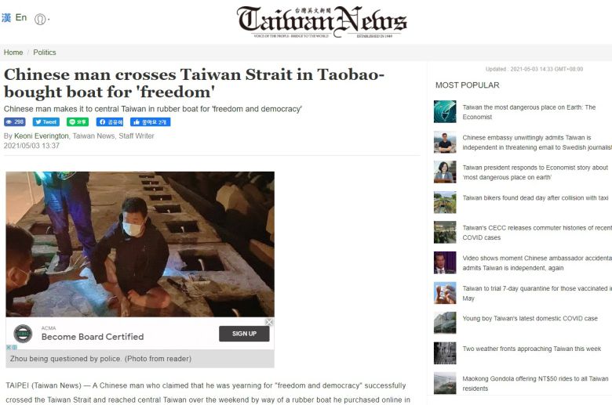
Task: Open the AdChoices icon below ad
Action: point(12,347)
